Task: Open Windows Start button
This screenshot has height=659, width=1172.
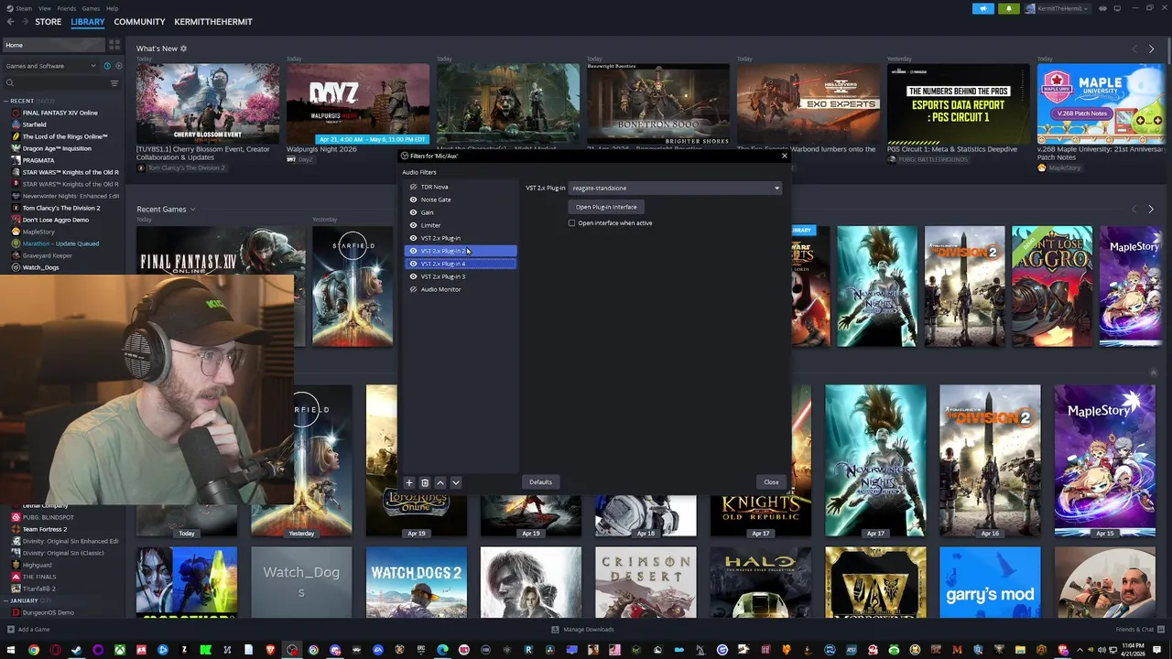Action: (12, 650)
